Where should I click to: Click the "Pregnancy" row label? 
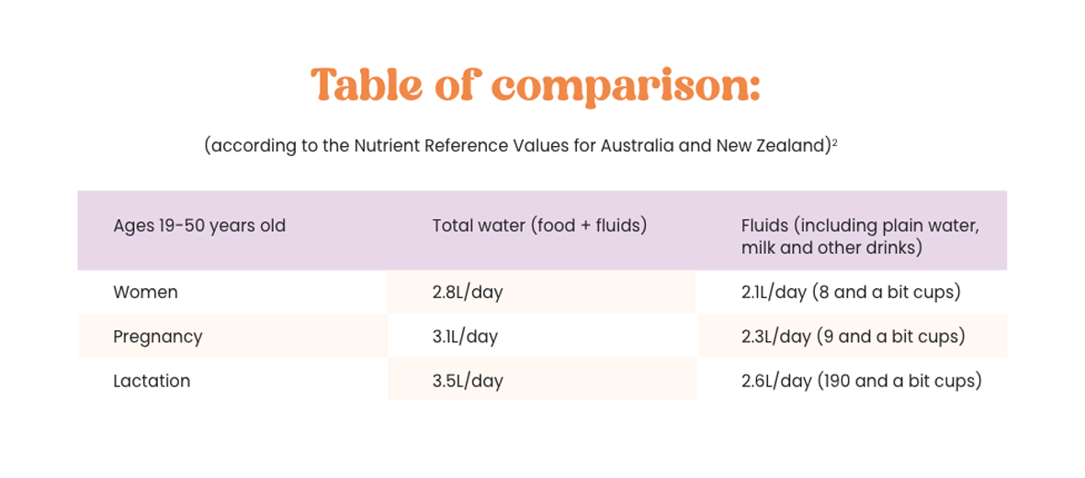tap(157, 337)
